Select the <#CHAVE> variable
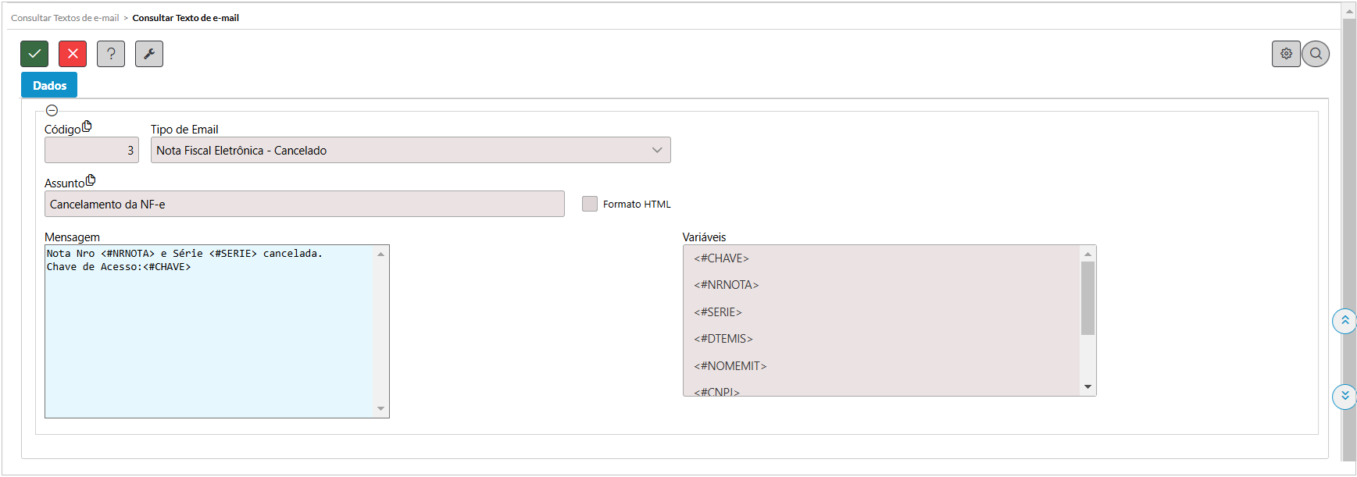The height and width of the screenshot is (477, 1357). coord(721,258)
